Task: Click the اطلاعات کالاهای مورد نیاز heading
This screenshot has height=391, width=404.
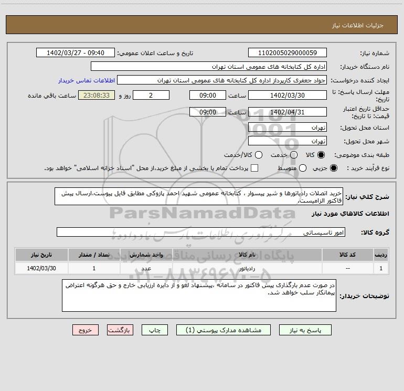Action: click(x=350, y=214)
